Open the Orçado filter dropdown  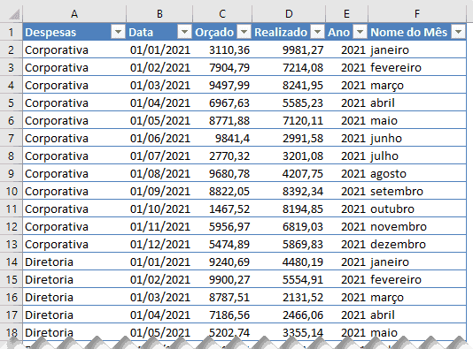click(244, 32)
